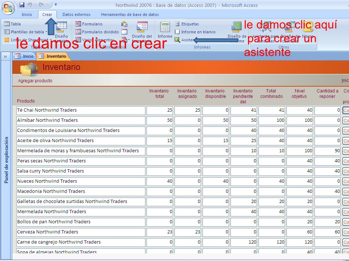
Task: Open the Inicio ribbon tab
Action: [27, 14]
